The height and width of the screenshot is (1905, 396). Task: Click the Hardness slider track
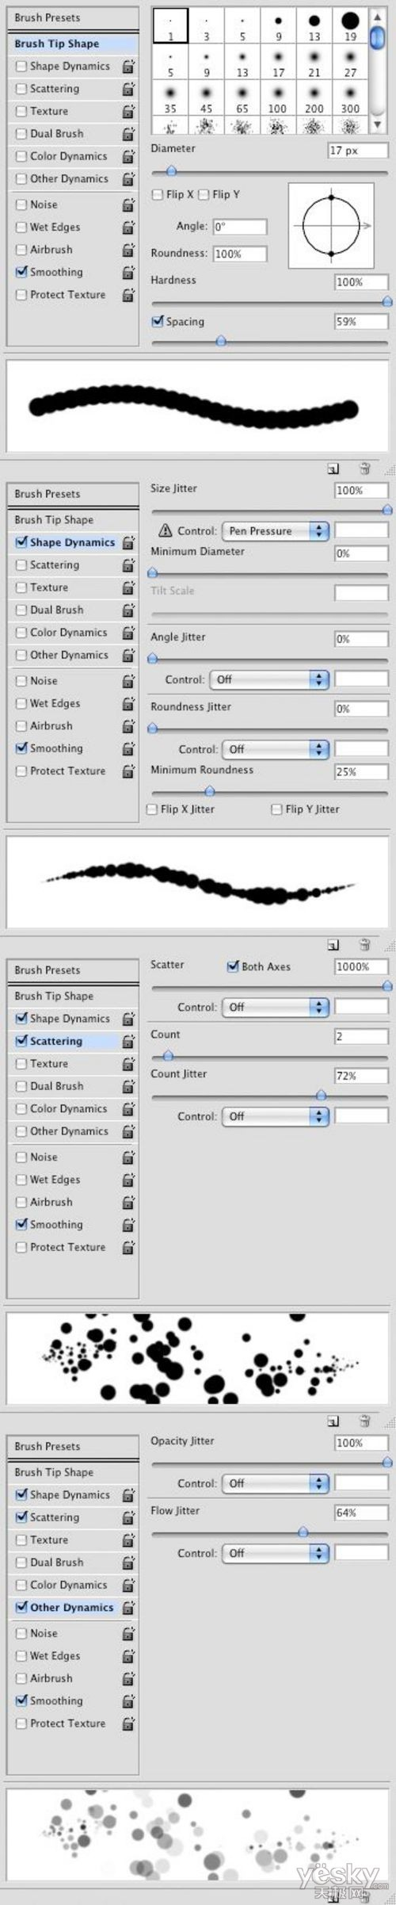pyautogui.click(x=269, y=302)
